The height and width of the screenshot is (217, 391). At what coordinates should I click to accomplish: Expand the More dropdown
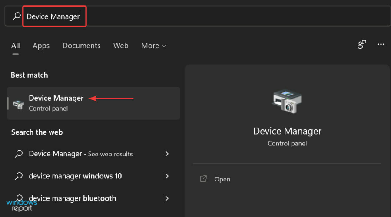(x=154, y=46)
